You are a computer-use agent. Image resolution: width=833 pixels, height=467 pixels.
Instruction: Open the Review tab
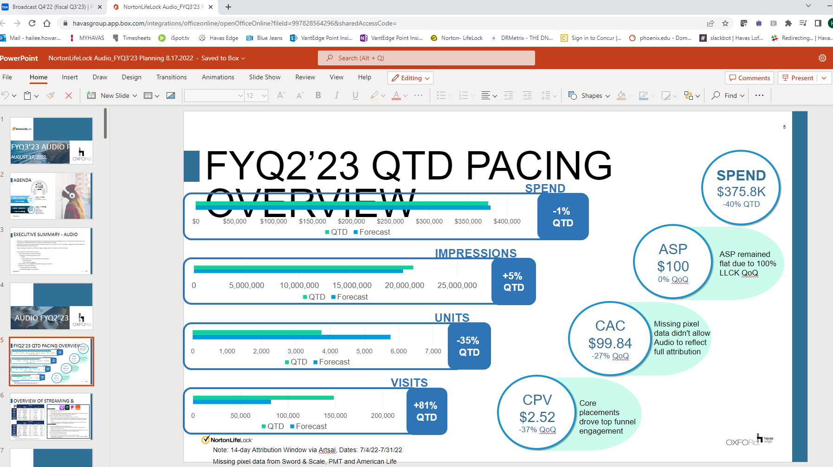pos(305,77)
